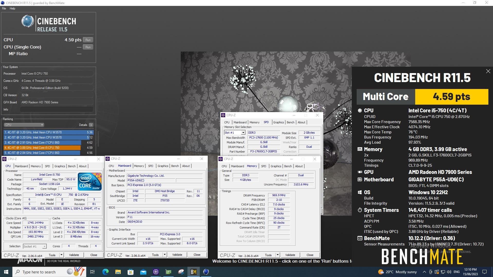Viewport: 493px width, 277px height.
Task: Open CPU tab in Memory CPU-Z window
Action: [x=224, y=166]
